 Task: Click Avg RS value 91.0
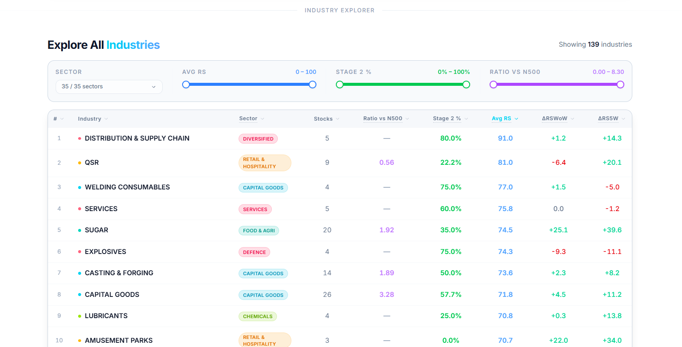(505, 138)
